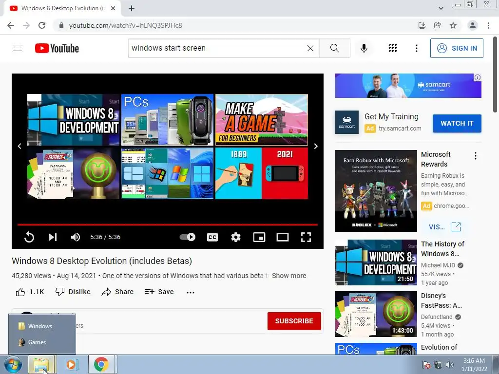
Task: Open the YouTube guide hamburger menu
Action: (18, 48)
